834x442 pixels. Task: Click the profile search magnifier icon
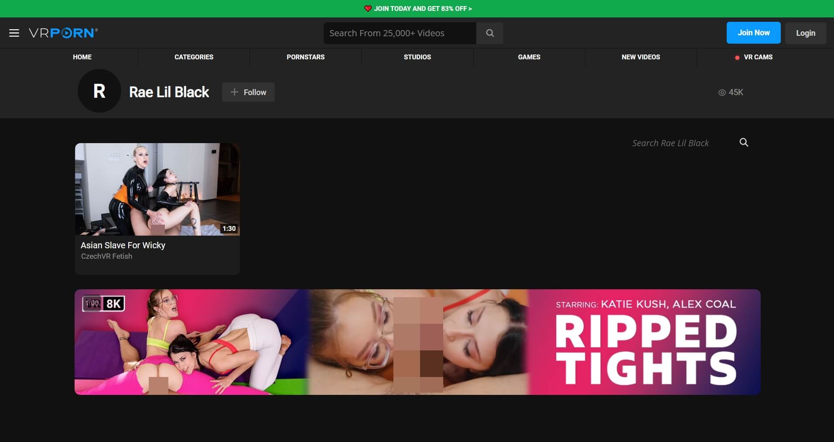click(x=744, y=142)
